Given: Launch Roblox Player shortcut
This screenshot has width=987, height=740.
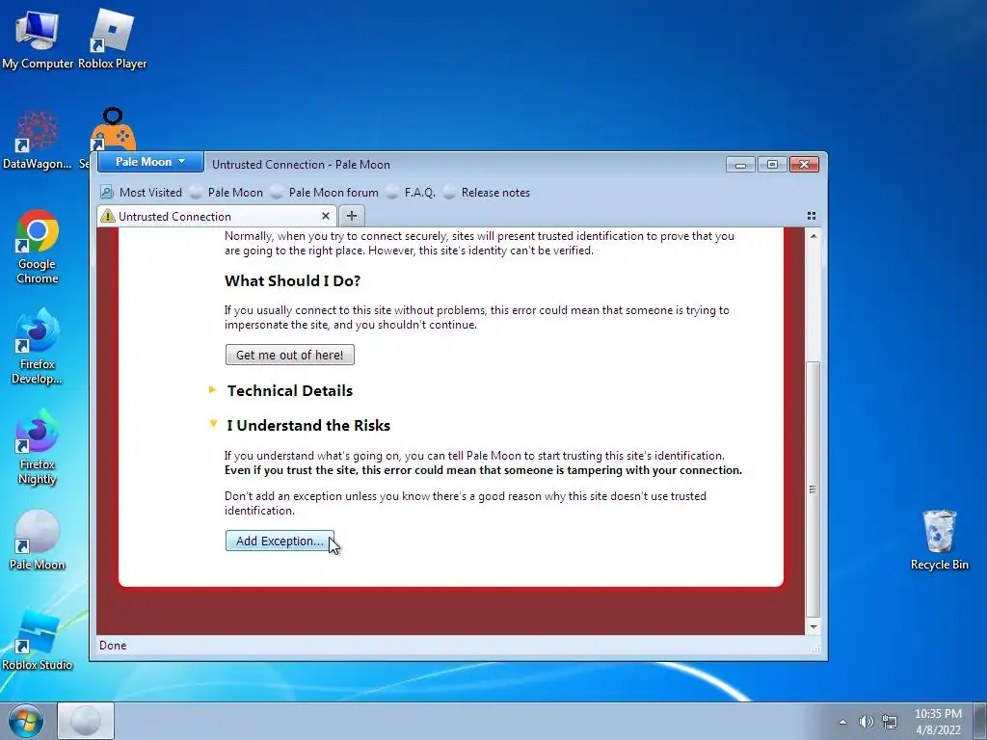Looking at the screenshot, I should 112,39.
